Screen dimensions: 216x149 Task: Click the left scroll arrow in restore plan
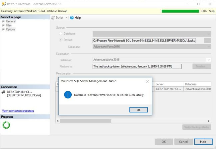(58, 121)
